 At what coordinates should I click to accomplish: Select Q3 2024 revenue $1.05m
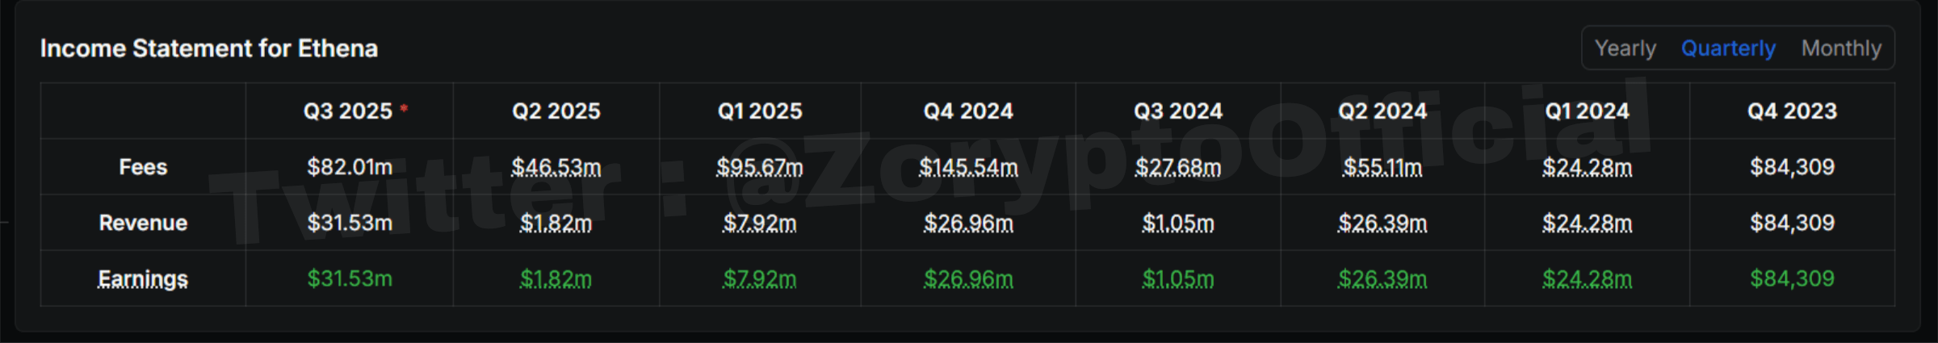[x=1178, y=223]
